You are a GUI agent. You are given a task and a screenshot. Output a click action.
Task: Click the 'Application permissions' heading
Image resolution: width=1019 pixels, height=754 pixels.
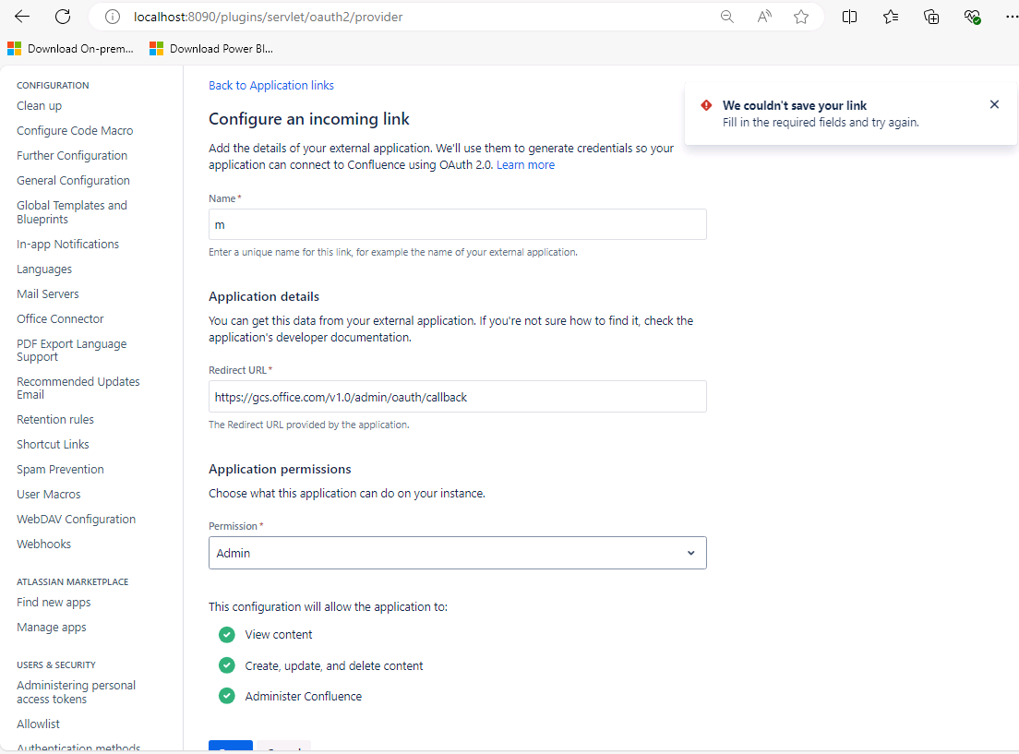click(280, 470)
